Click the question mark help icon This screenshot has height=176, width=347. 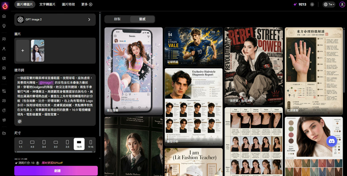pos(37,163)
